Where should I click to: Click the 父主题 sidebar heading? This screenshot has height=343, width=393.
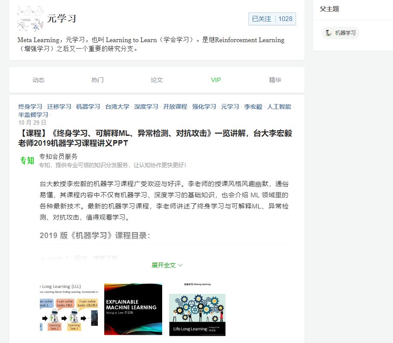point(330,9)
